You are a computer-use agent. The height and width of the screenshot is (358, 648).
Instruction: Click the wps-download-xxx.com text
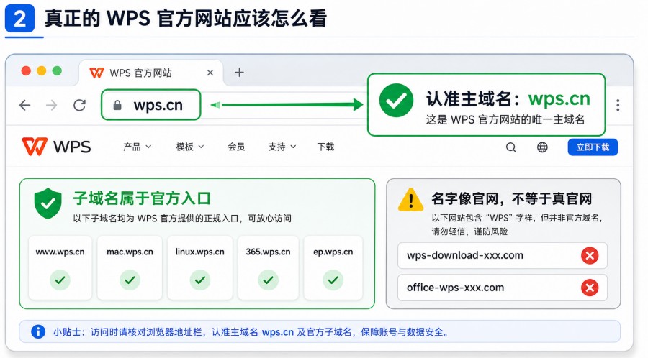point(465,256)
